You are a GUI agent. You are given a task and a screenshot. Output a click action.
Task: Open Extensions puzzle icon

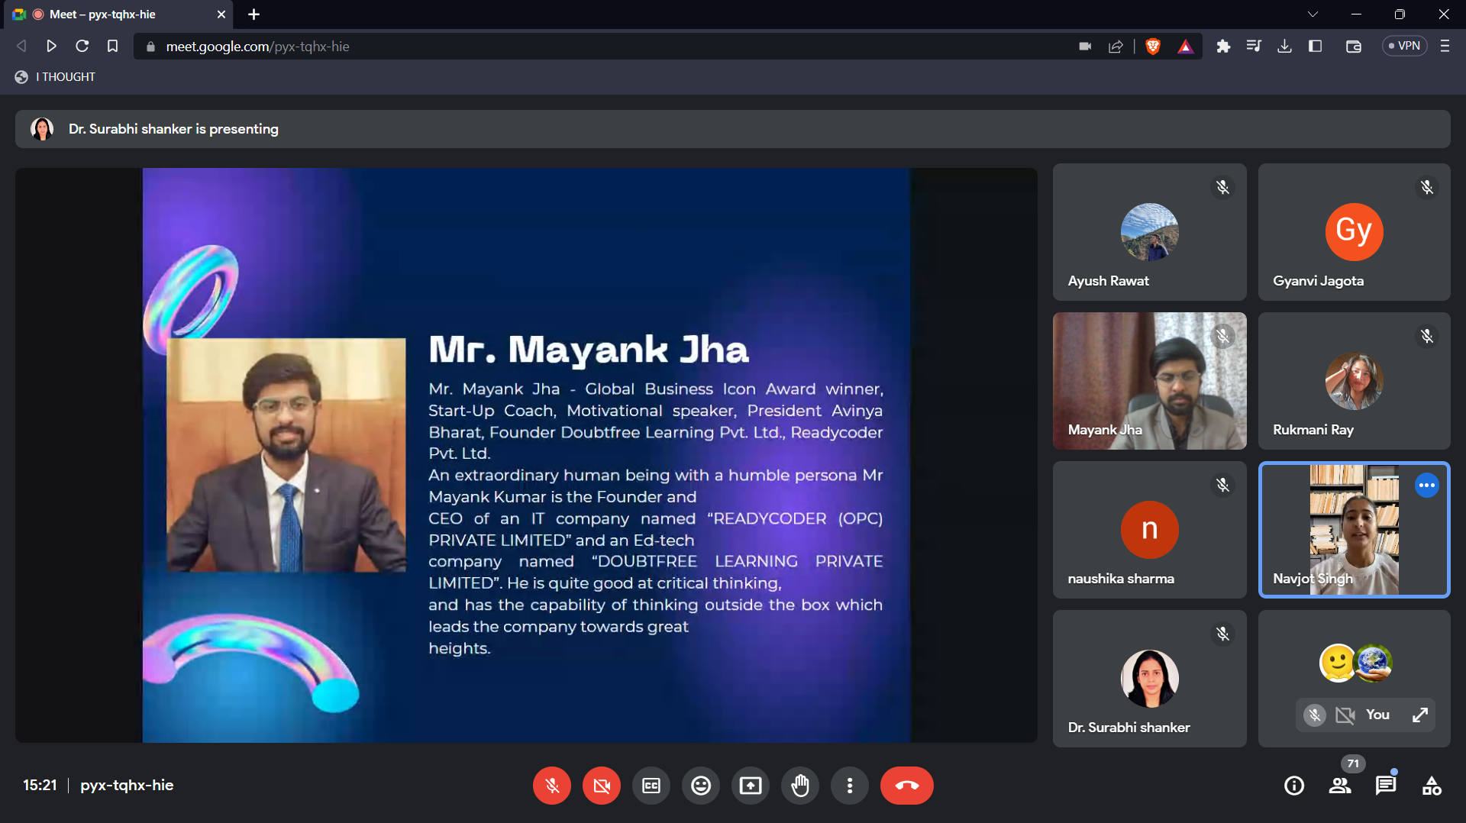pyautogui.click(x=1223, y=47)
